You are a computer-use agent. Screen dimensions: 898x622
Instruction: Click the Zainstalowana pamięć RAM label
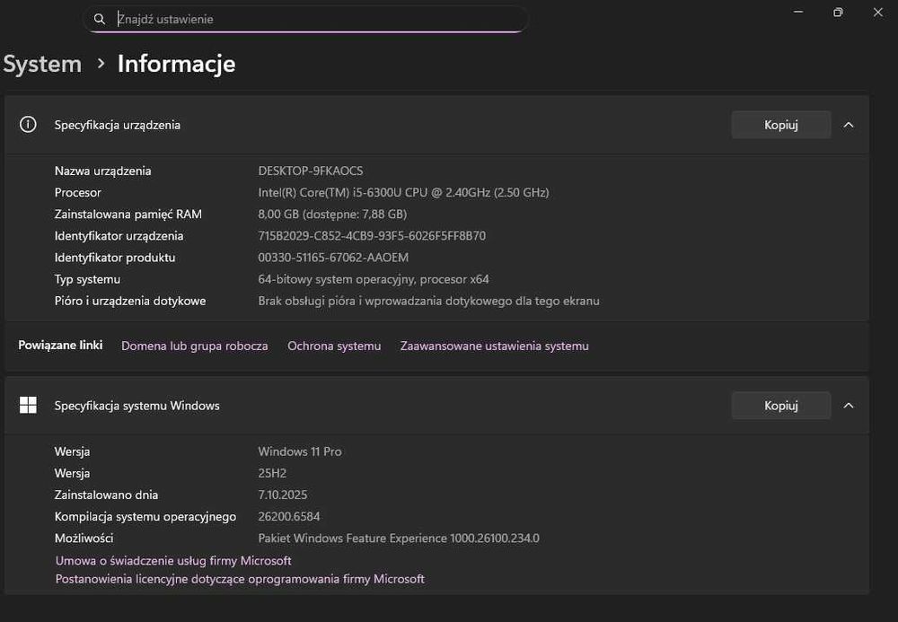[128, 214]
